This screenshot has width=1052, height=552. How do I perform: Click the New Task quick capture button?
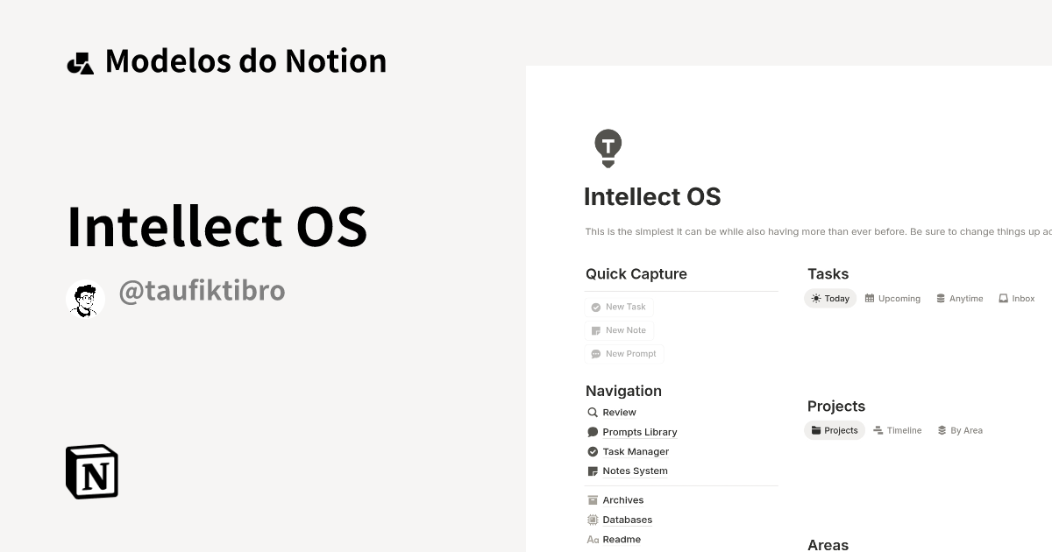[x=618, y=307]
